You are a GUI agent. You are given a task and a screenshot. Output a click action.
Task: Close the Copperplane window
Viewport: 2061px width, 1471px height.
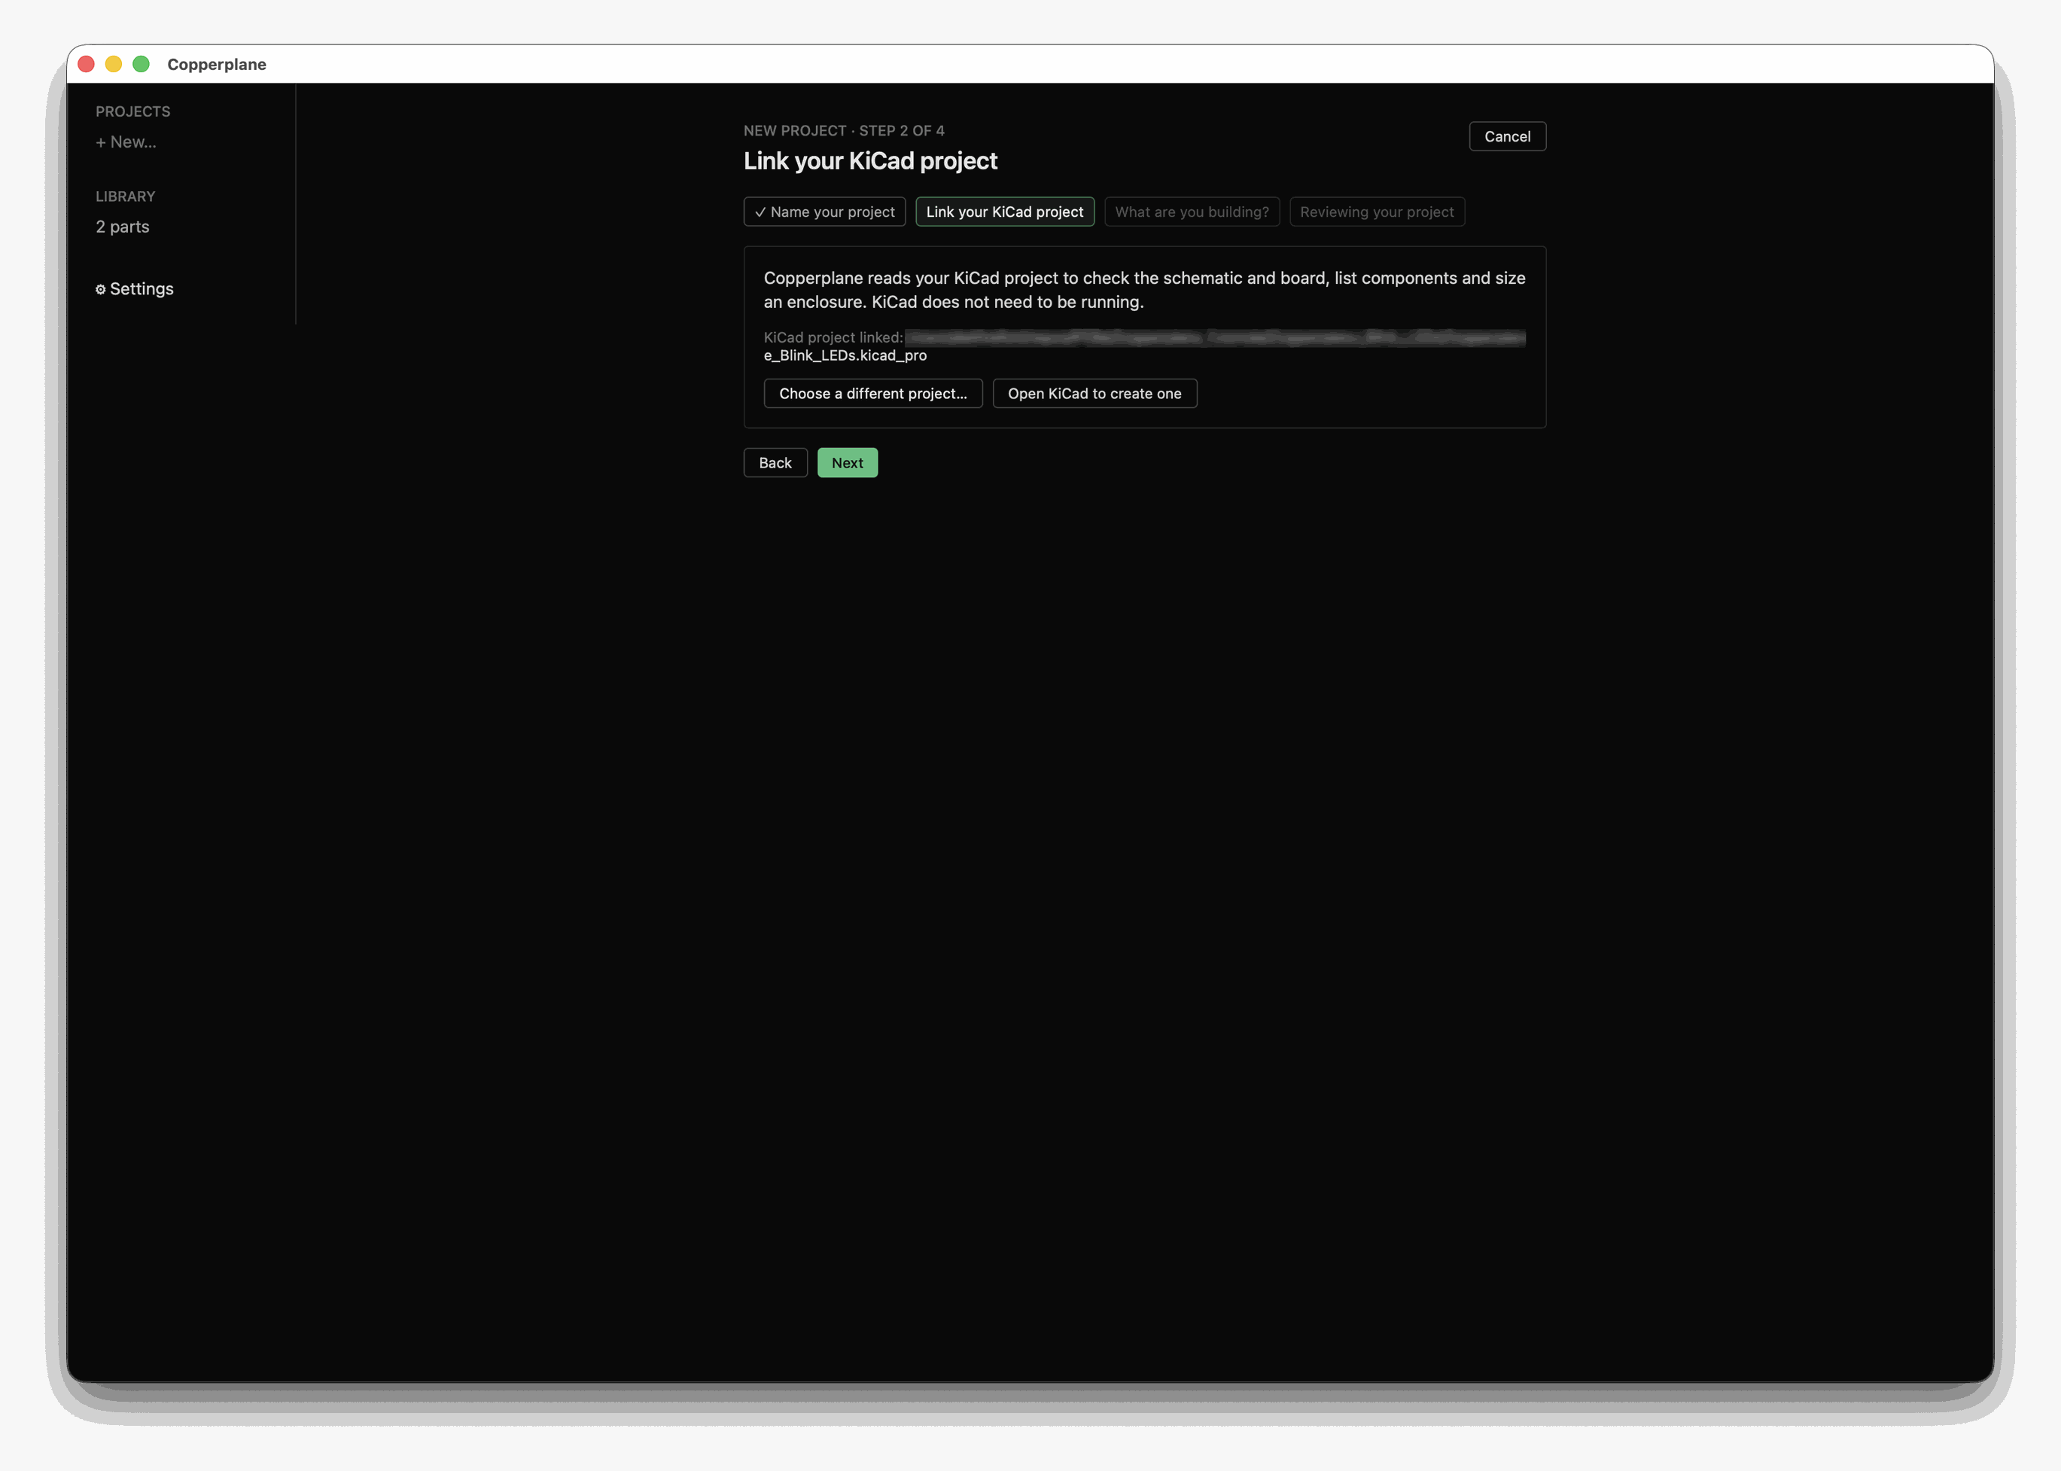coord(87,64)
